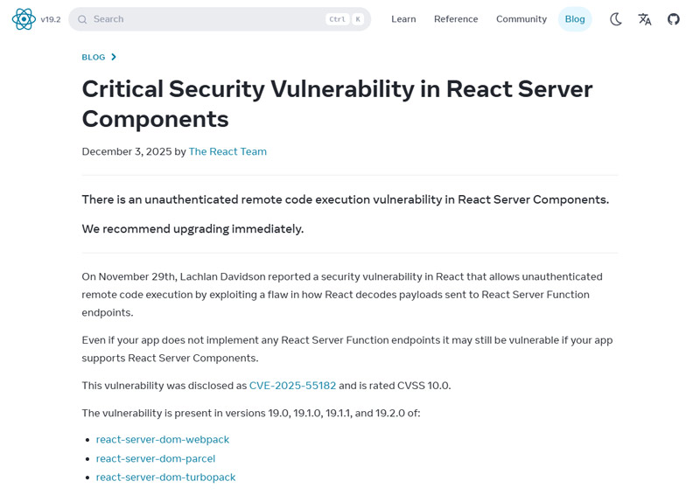
Task: Open react-server-dom-turbopack package link
Action: pos(165,478)
